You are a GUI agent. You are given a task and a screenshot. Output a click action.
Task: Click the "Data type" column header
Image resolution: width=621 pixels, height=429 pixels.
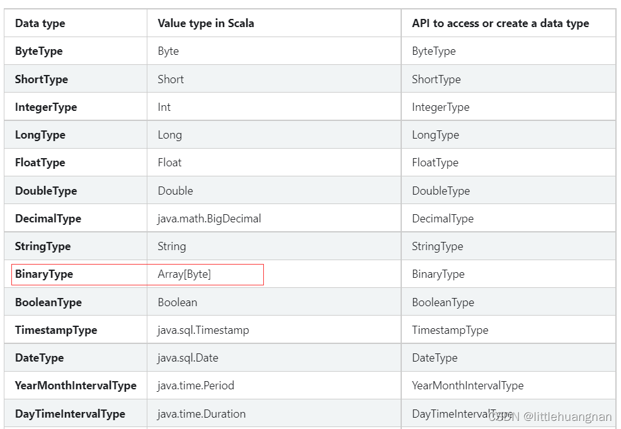click(40, 23)
